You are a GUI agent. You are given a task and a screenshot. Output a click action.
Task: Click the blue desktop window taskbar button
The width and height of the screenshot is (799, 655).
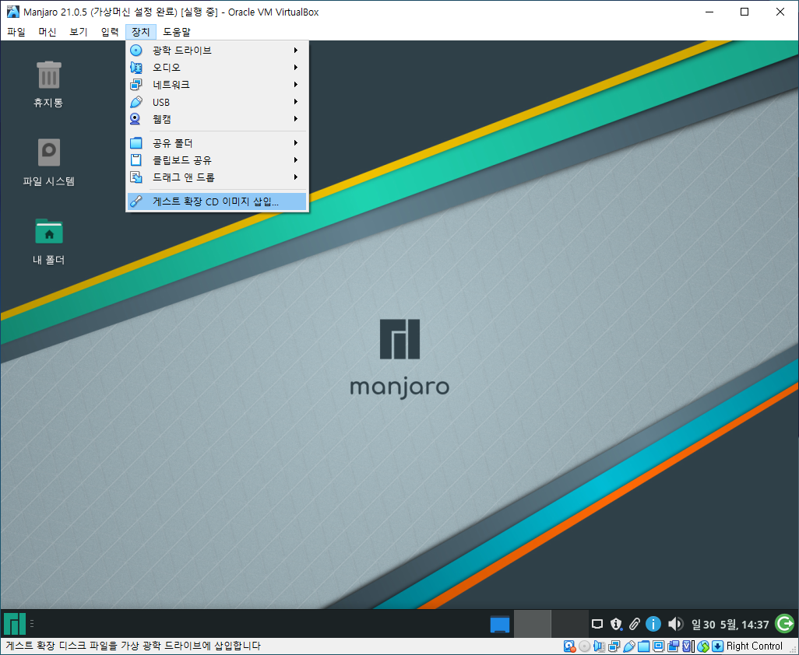(x=499, y=623)
